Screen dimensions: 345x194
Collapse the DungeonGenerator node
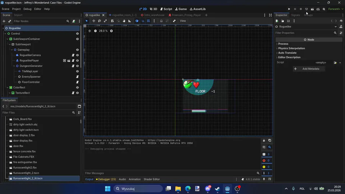click(14, 66)
